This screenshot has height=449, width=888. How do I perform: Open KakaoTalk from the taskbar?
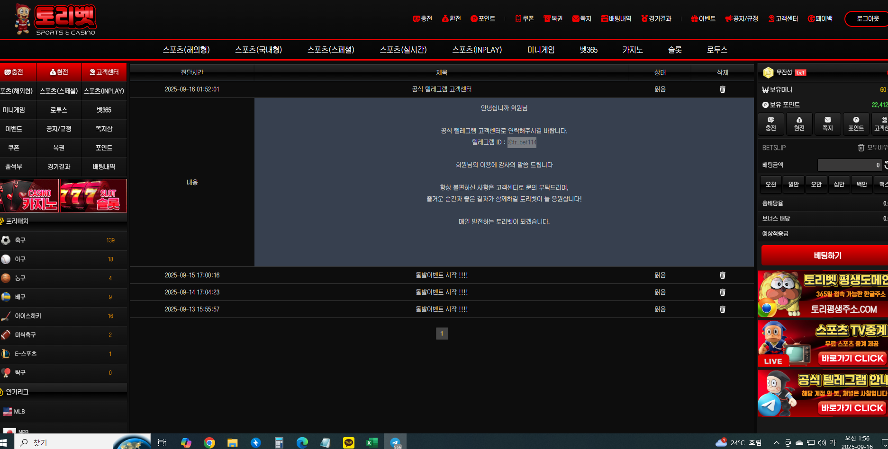tap(349, 442)
